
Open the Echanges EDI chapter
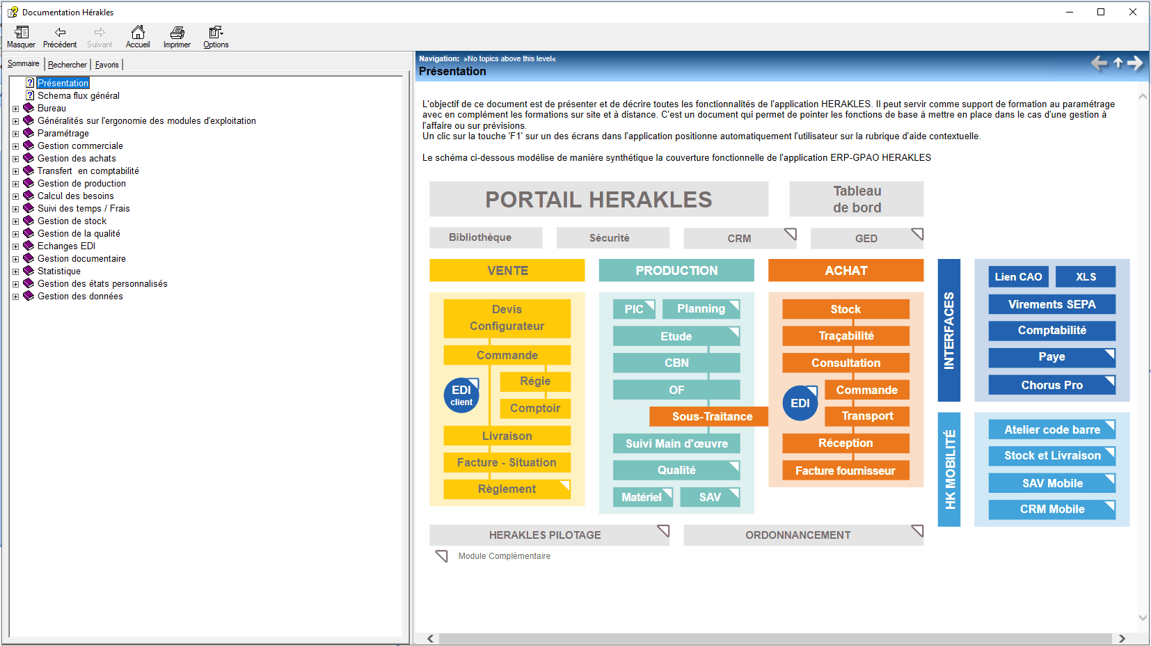tap(67, 246)
